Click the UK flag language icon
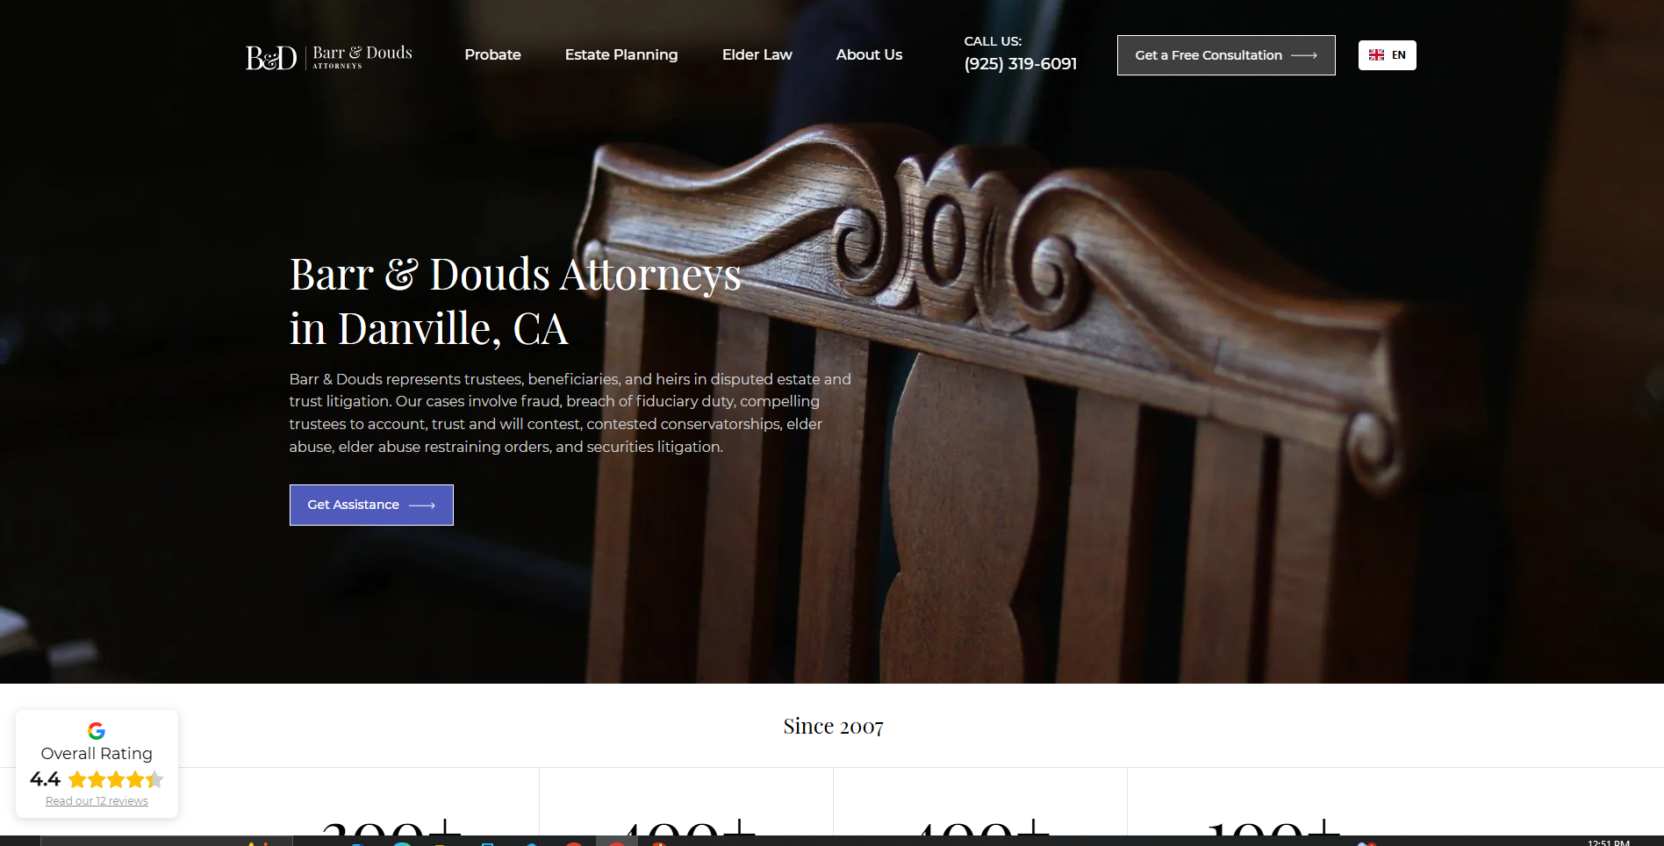Screen dimensions: 1664x846 pyautogui.click(x=1376, y=55)
